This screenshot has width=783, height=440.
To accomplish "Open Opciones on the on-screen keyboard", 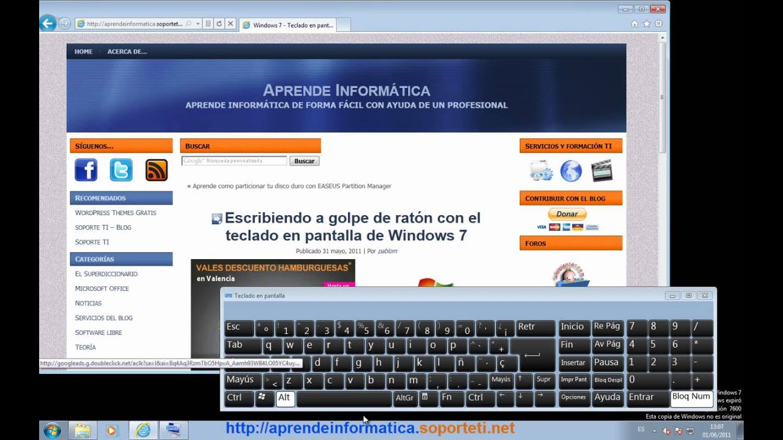I will (574, 398).
